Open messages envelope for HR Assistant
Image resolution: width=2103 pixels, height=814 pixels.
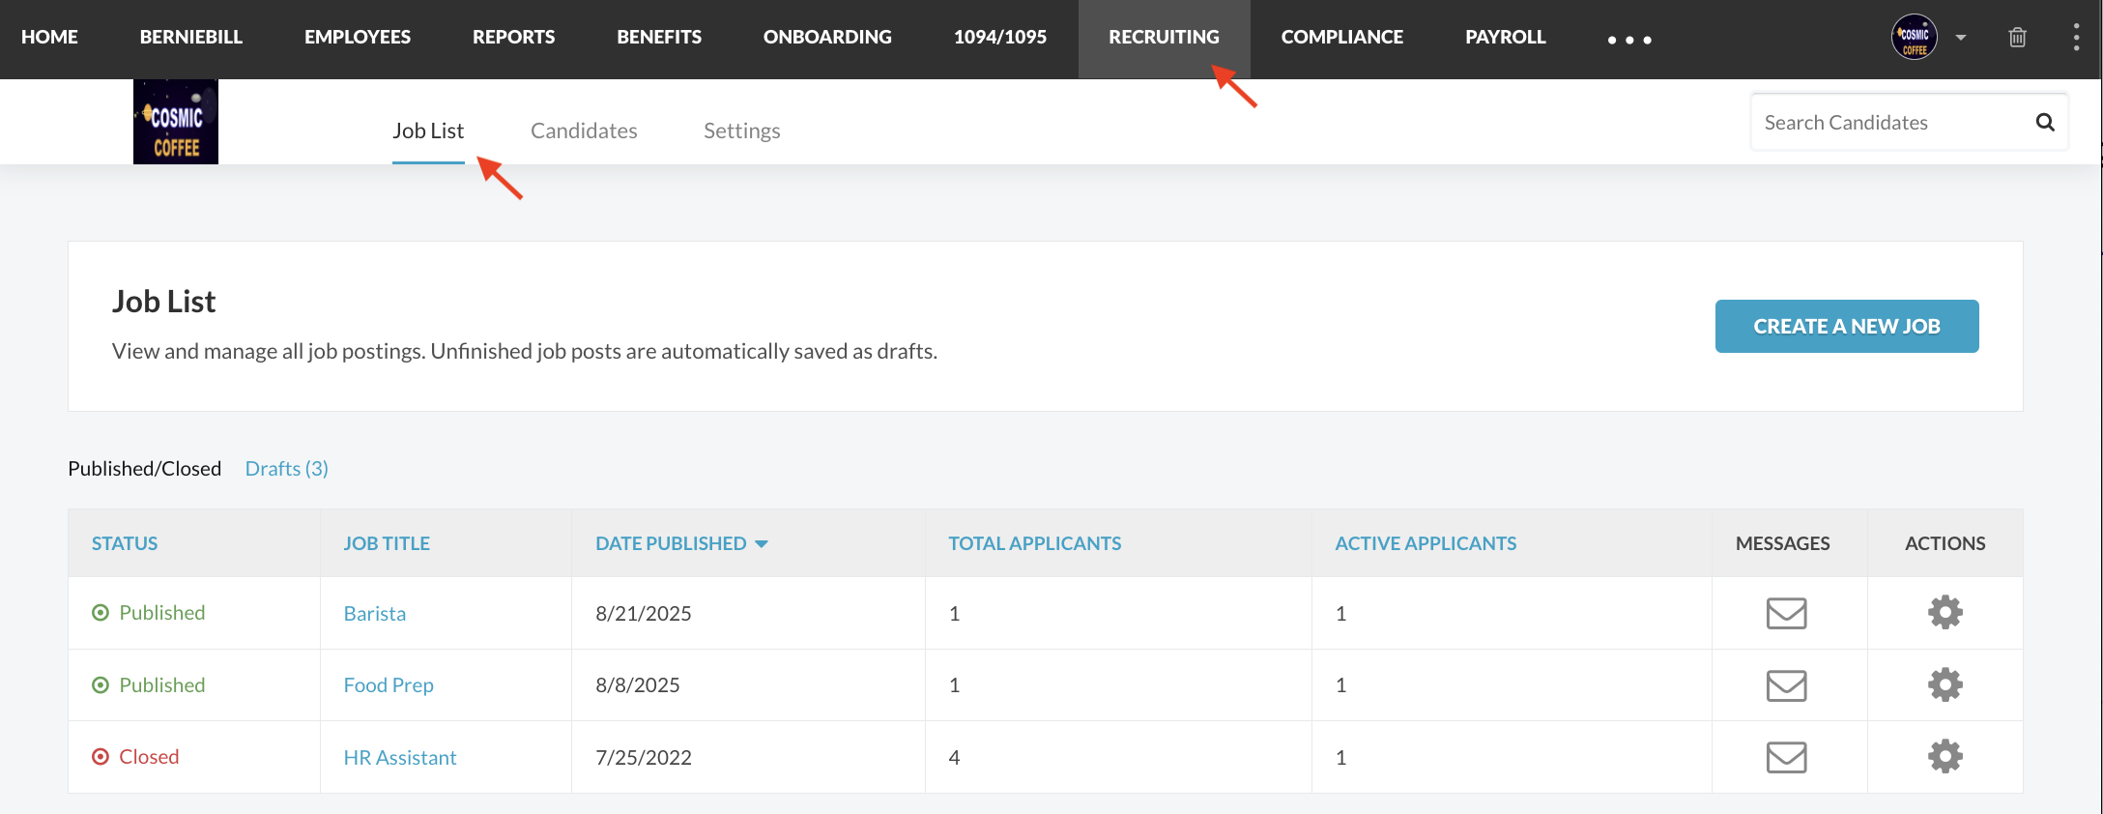(1786, 757)
